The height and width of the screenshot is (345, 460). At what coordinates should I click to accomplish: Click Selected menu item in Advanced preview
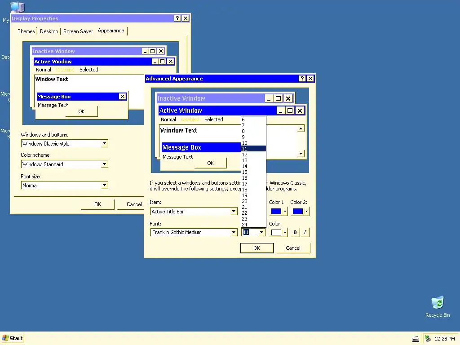coord(213,119)
